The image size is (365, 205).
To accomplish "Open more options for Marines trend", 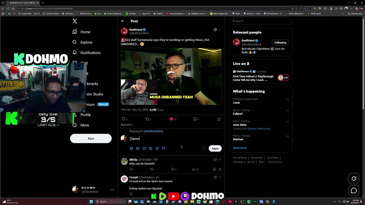I will click(287, 136).
